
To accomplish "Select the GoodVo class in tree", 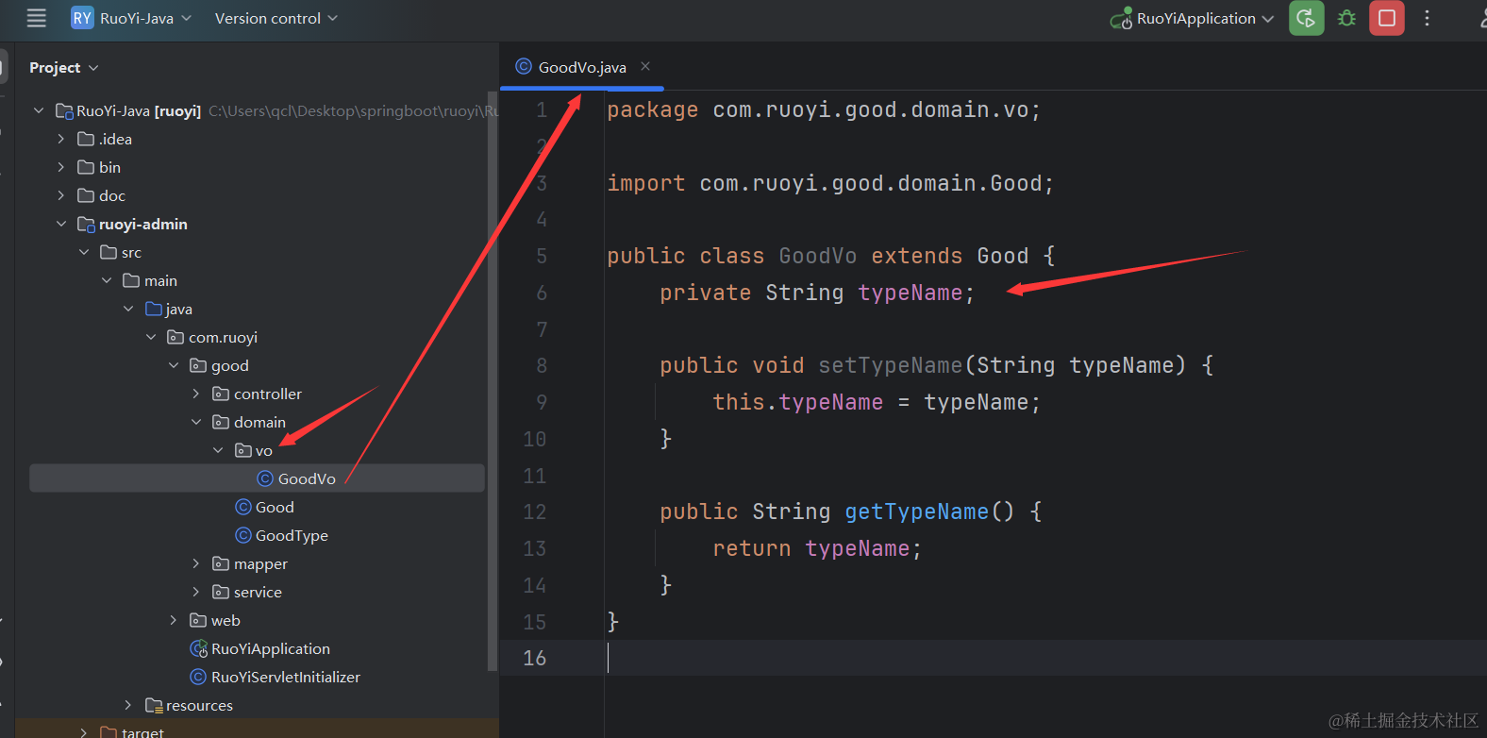I will pyautogui.click(x=306, y=478).
